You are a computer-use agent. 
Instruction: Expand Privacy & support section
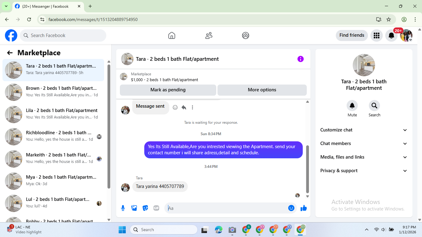[x=364, y=171]
